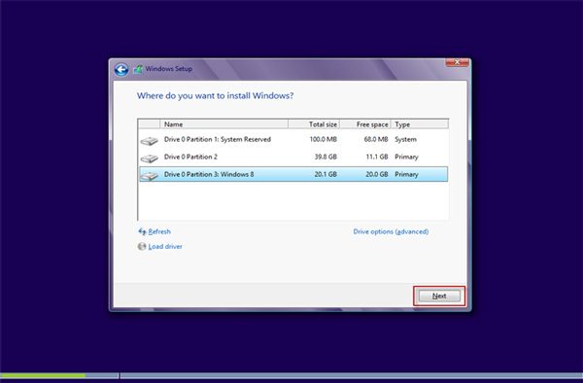Select Drive 0 Partition 2 row
The image size is (583, 383).
pos(293,157)
